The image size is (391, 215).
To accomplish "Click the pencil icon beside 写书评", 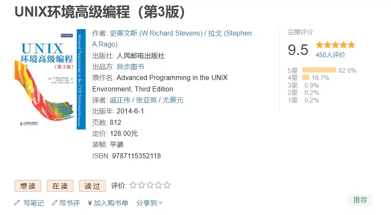I will tap(55, 203).
